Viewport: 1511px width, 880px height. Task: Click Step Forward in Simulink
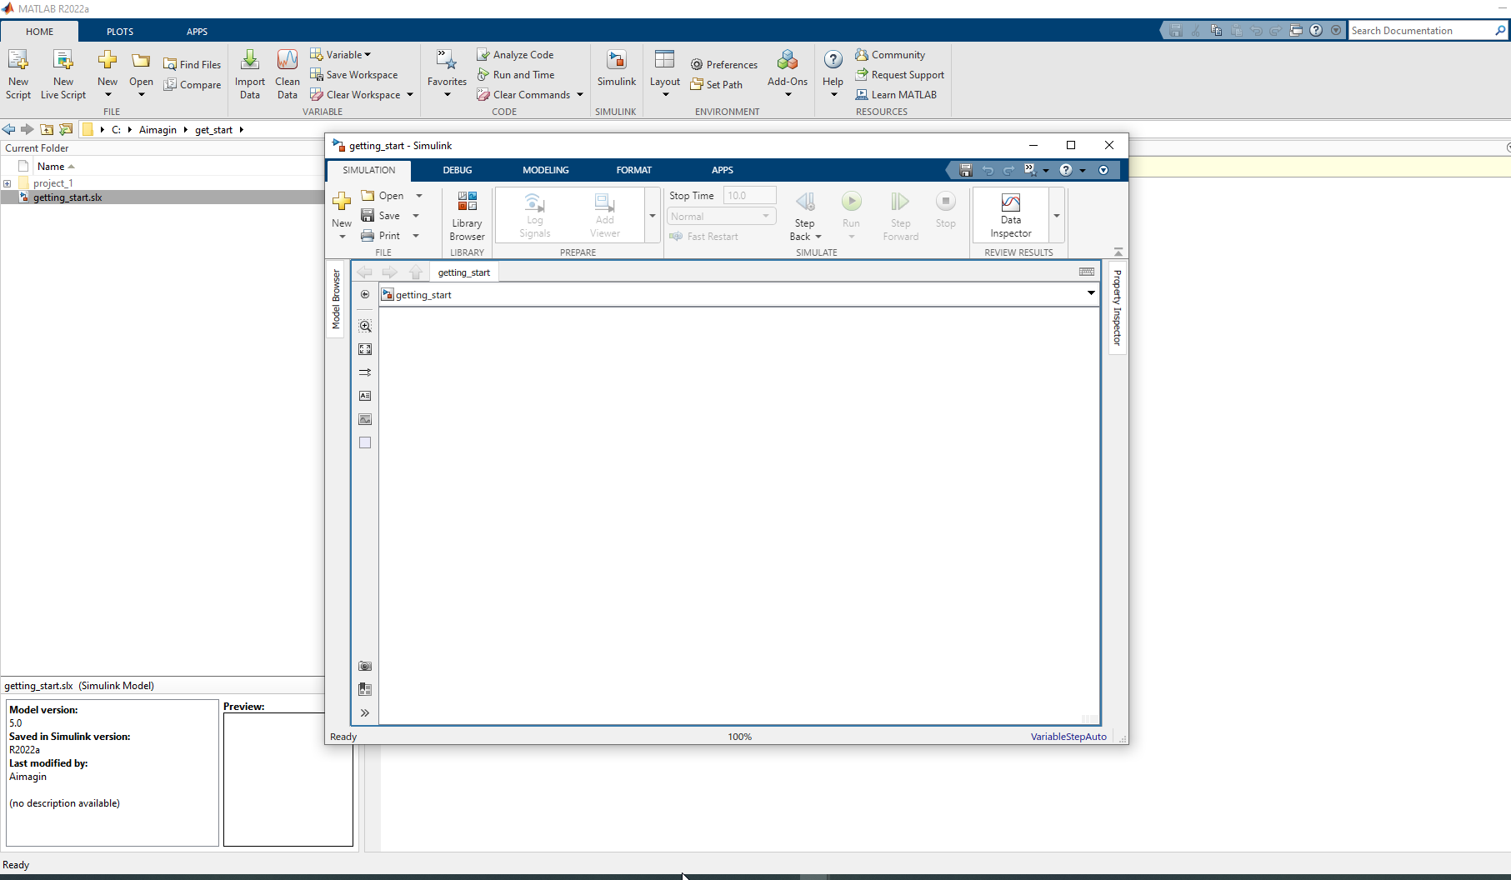[x=900, y=216]
